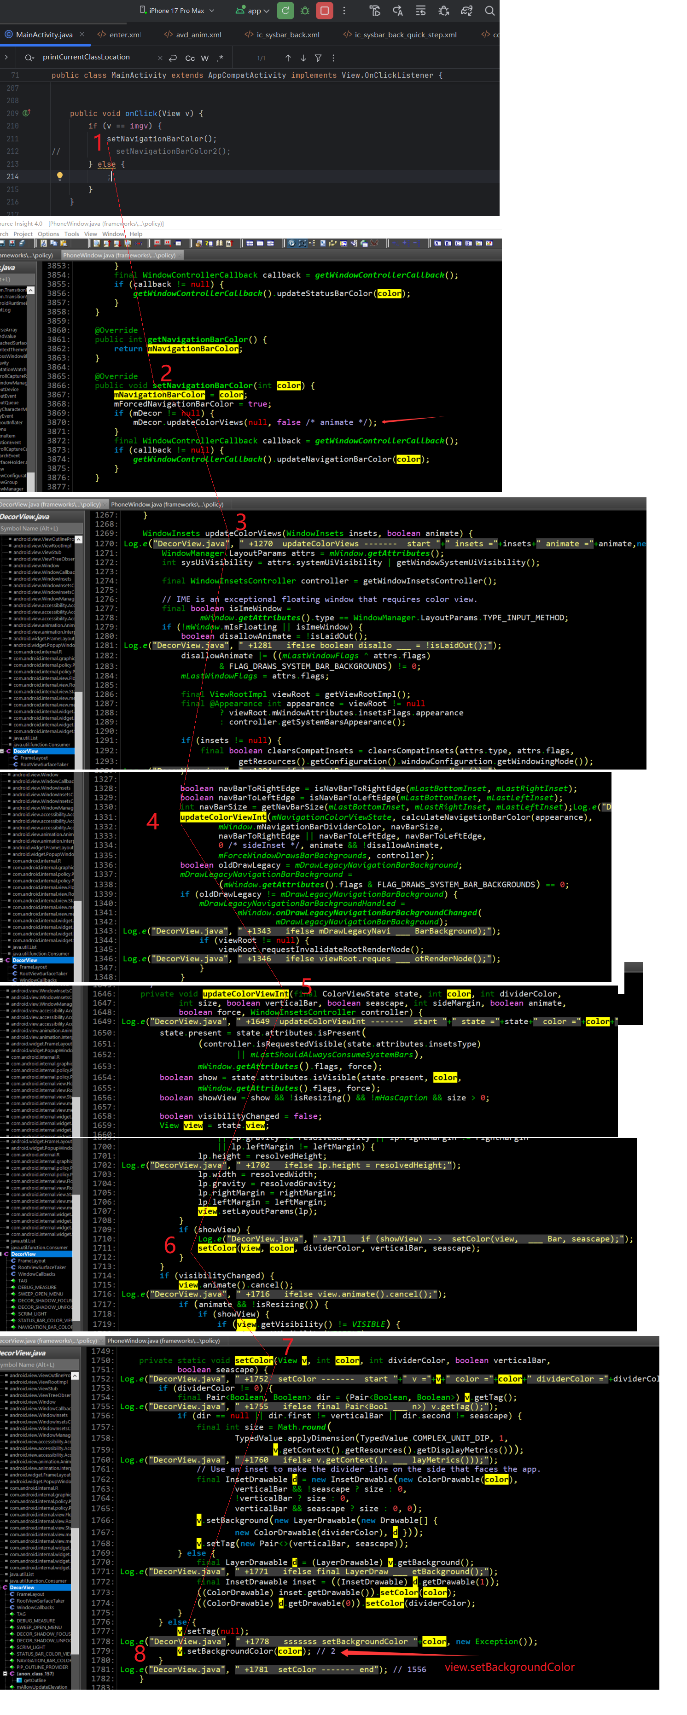Open Project menu in Source Insight
687x1715 pixels.
tap(23, 233)
